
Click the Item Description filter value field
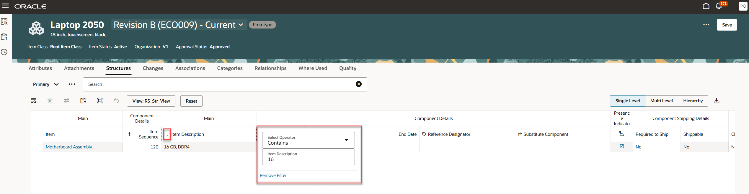(309, 157)
